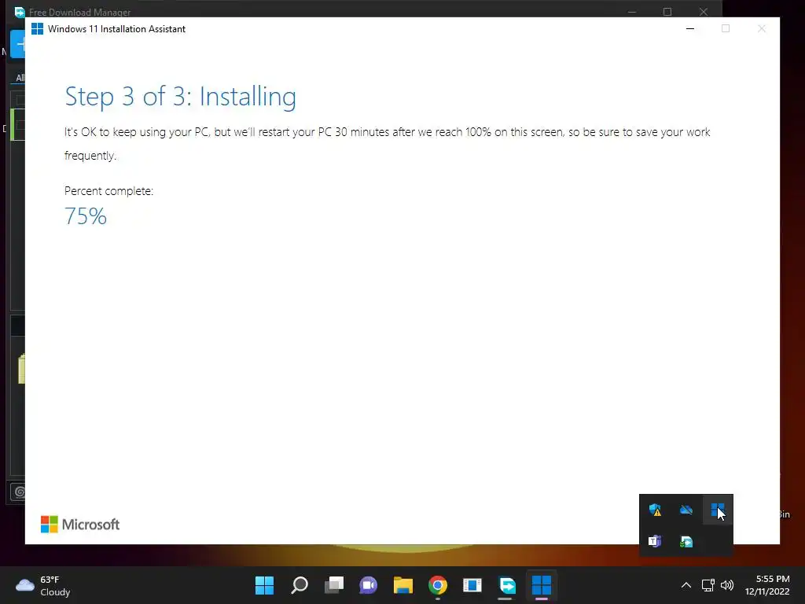Click the Percent complete: label
The width and height of the screenshot is (805, 604).
[108, 191]
